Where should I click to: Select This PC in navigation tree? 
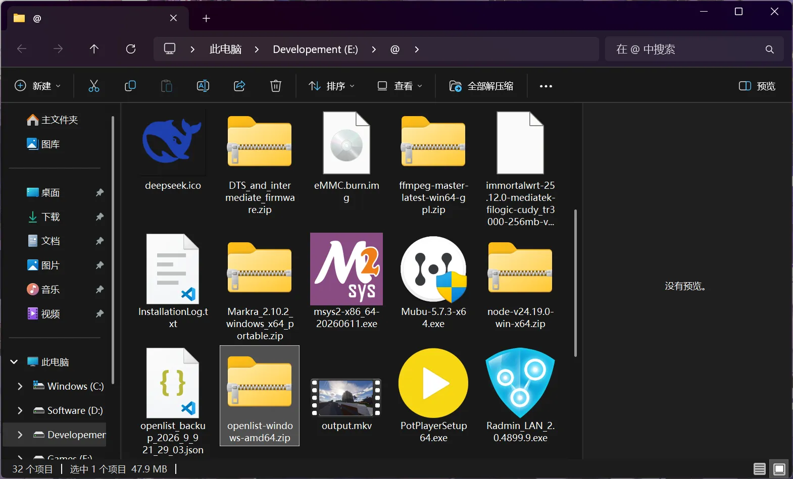[48, 362]
